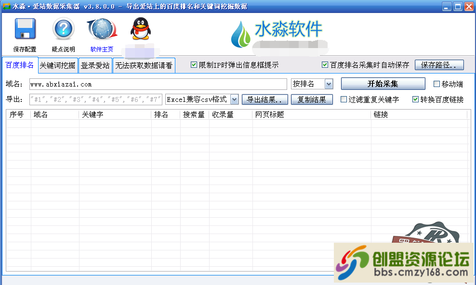
Task: Click the 链接 column header
Action: pos(419,114)
